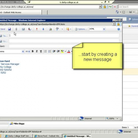
Task: Click Internet zone in main browser status bar
Action: (x=124, y=132)
